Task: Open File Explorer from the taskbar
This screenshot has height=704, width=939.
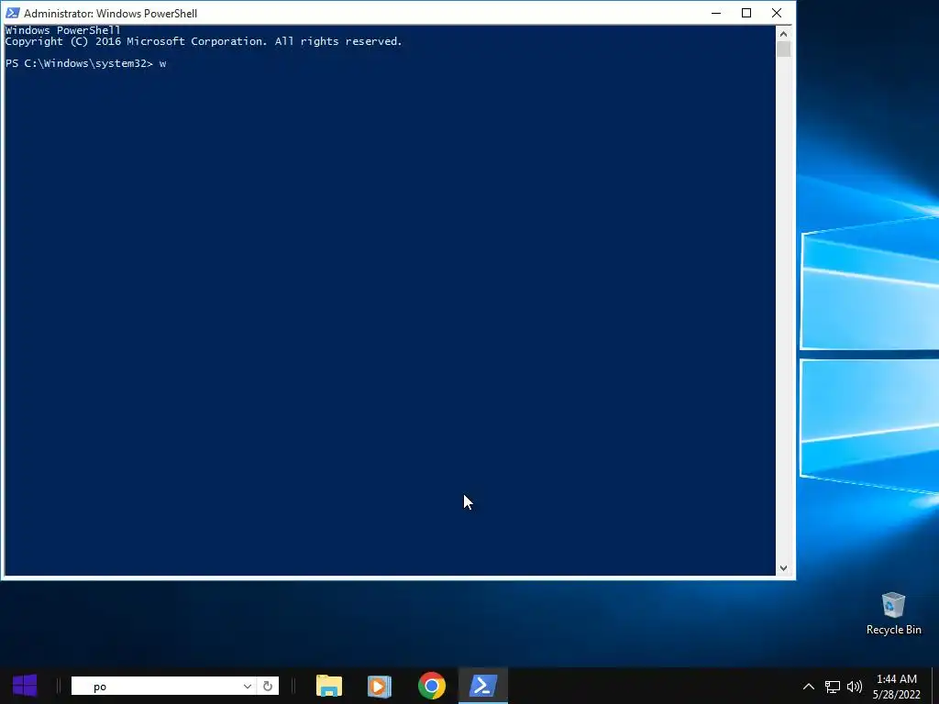Action: [329, 686]
